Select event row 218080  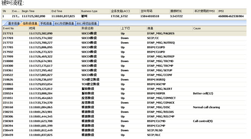[x=124, y=61]
